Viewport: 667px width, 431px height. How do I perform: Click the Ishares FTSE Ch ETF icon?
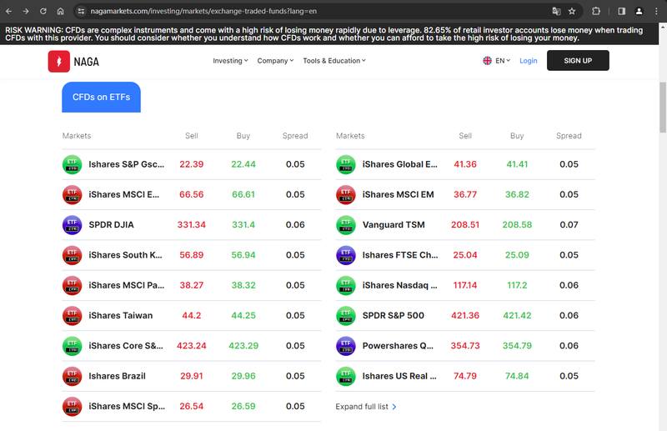tap(346, 255)
